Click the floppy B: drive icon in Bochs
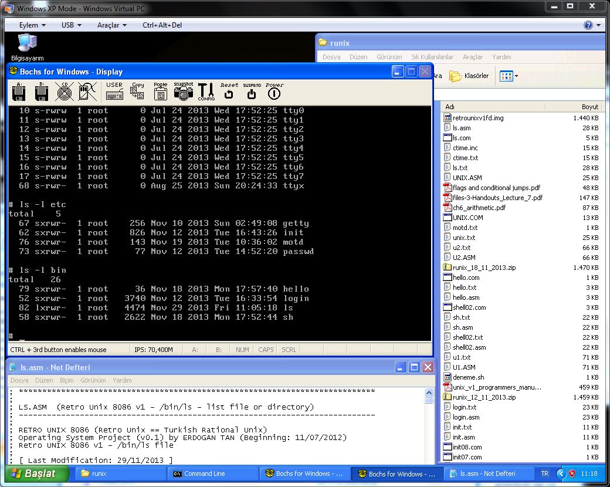This screenshot has width=610, height=487. coord(41,92)
